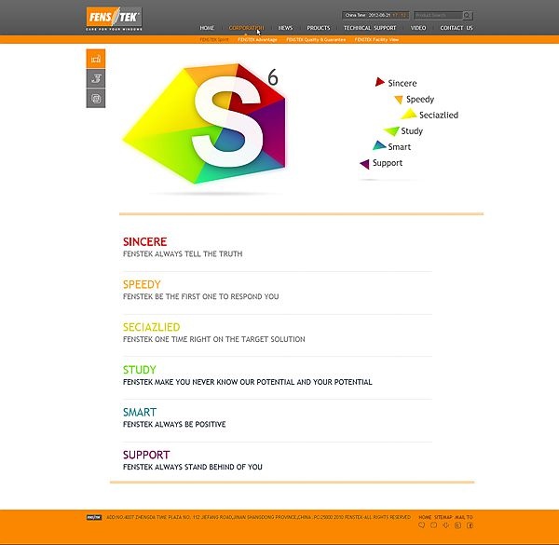Image resolution: width=559 pixels, height=545 pixels.
Task: Open the VIDEO menu item
Action: coord(418,28)
